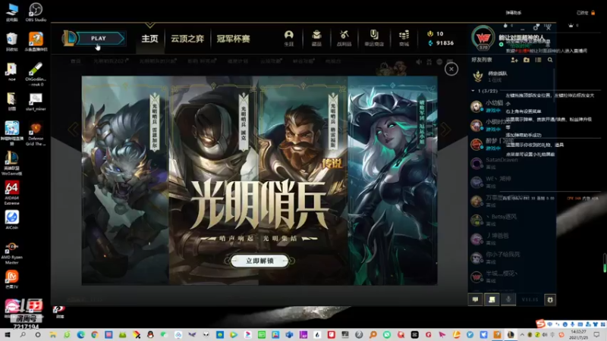This screenshot has width=607, height=341.
Task: Open the missions notes icon
Action: pyautogui.click(x=492, y=299)
